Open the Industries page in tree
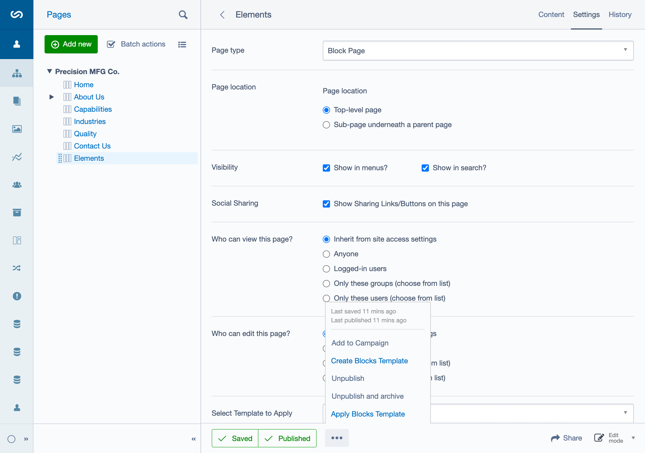The height and width of the screenshot is (453, 645). pos(90,121)
